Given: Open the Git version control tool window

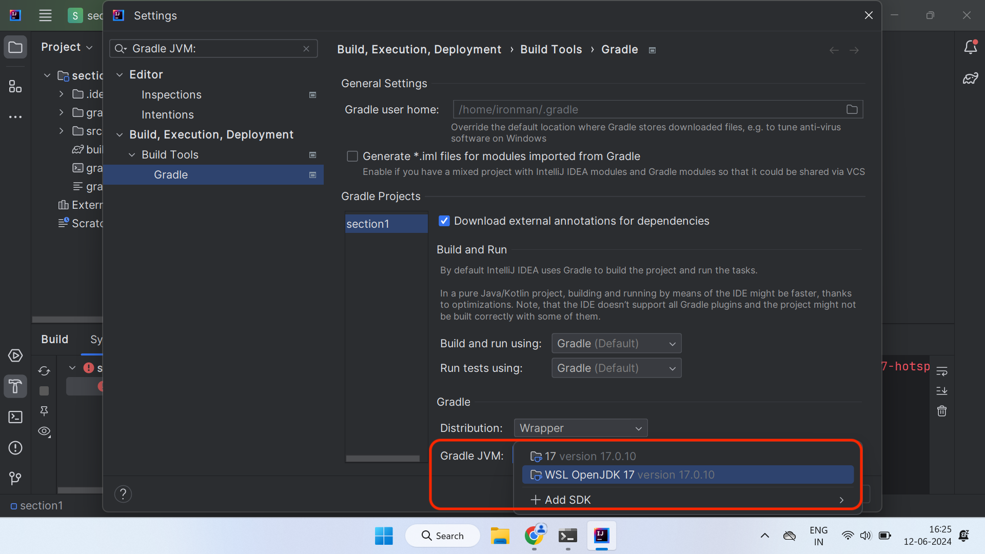Looking at the screenshot, I should [15, 479].
